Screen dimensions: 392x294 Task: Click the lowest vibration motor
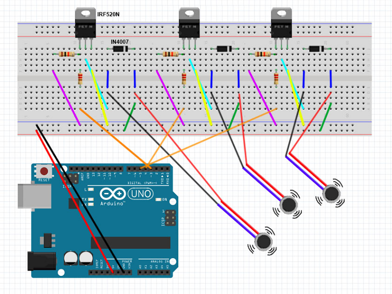(x=265, y=241)
